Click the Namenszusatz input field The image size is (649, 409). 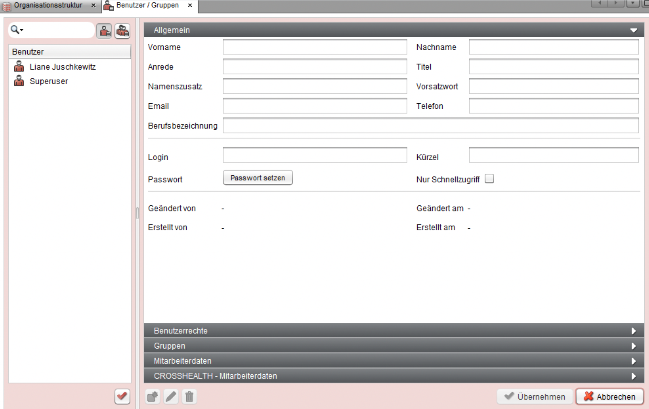pyautogui.click(x=315, y=86)
